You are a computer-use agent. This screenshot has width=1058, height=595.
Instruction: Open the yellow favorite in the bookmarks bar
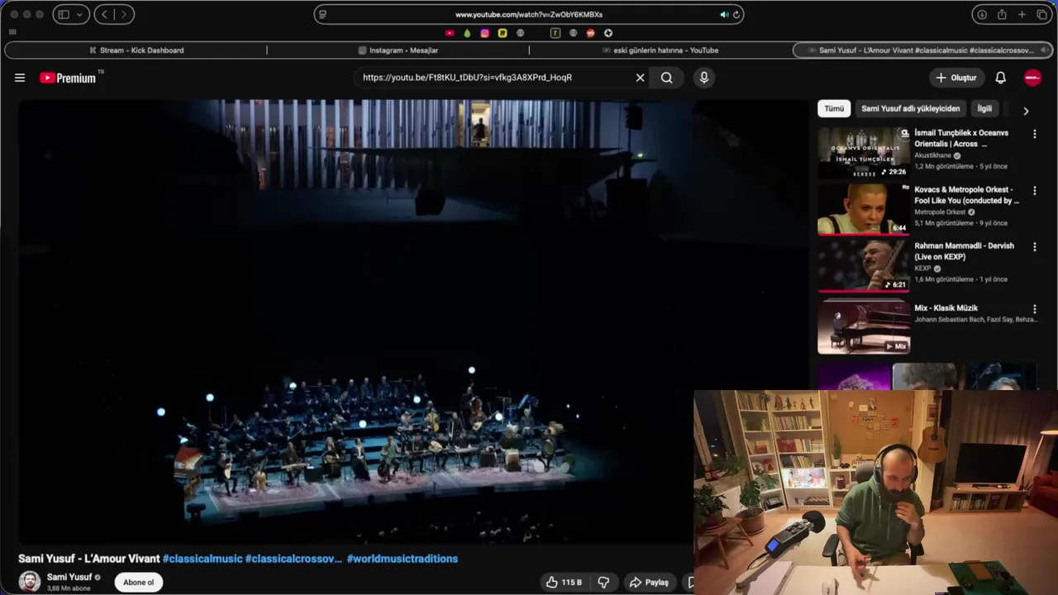(502, 33)
